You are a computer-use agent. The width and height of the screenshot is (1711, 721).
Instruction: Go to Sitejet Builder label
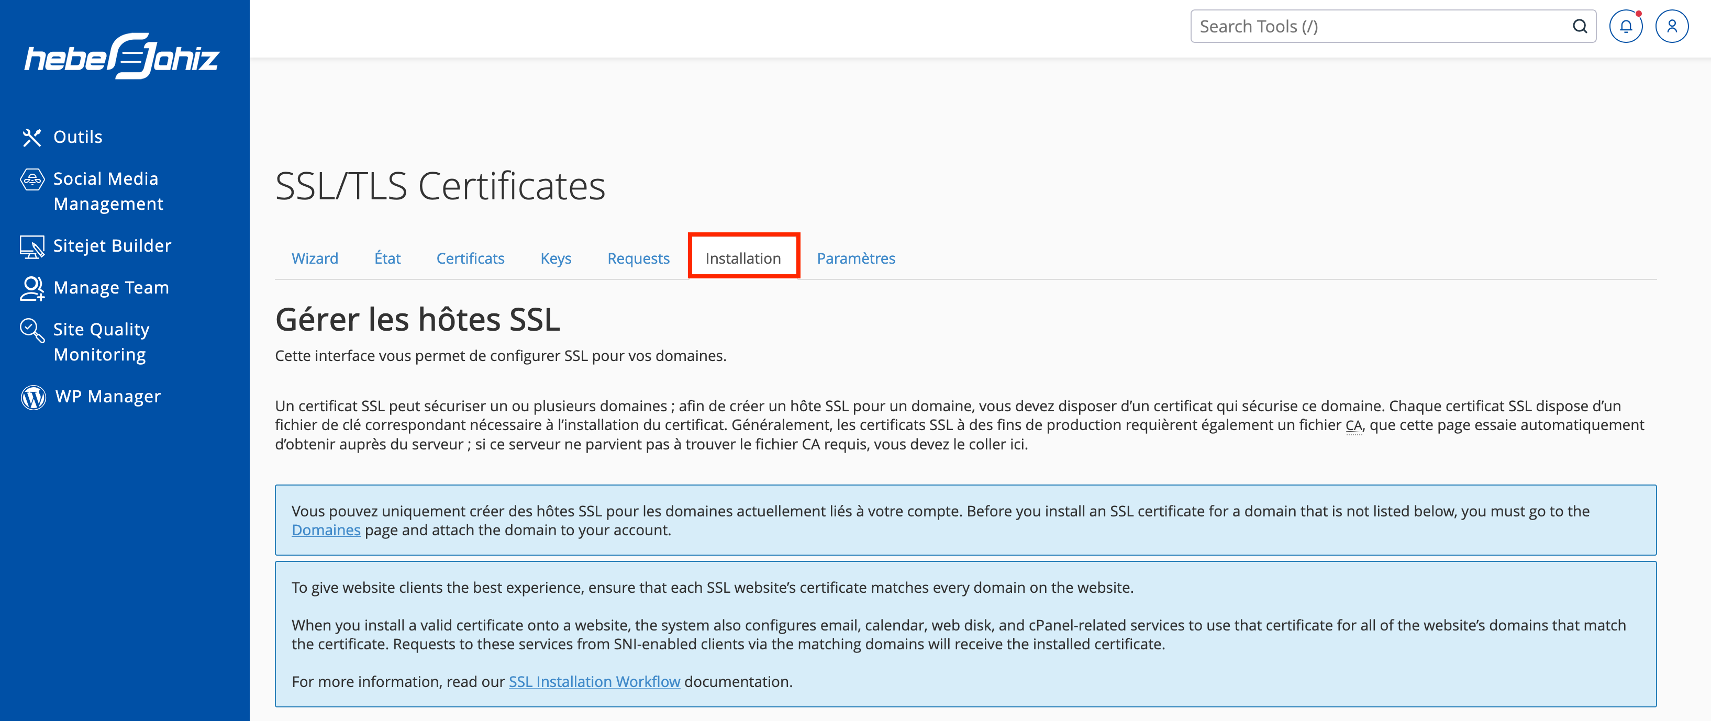coord(112,245)
